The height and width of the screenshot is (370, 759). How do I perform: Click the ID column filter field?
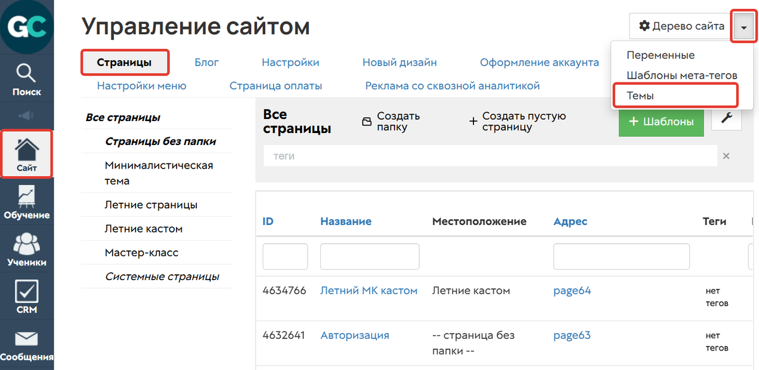[285, 257]
